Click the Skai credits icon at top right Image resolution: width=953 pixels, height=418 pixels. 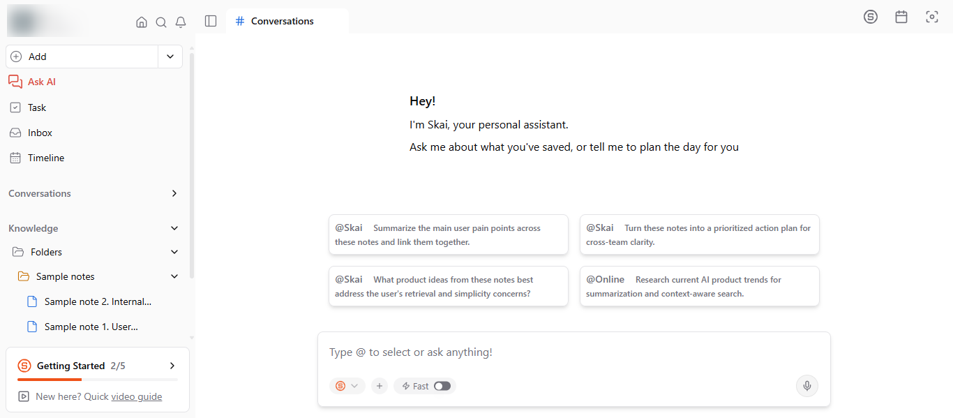[871, 17]
